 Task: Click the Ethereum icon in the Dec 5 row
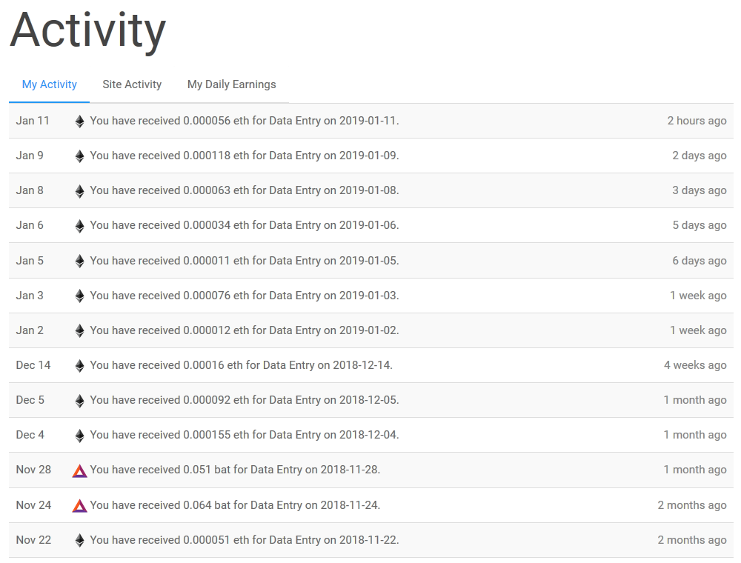pos(80,401)
